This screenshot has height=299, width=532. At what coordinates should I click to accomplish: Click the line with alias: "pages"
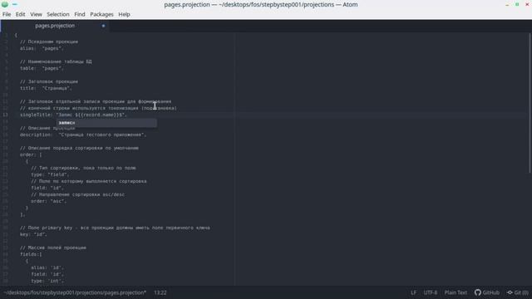tap(42, 48)
